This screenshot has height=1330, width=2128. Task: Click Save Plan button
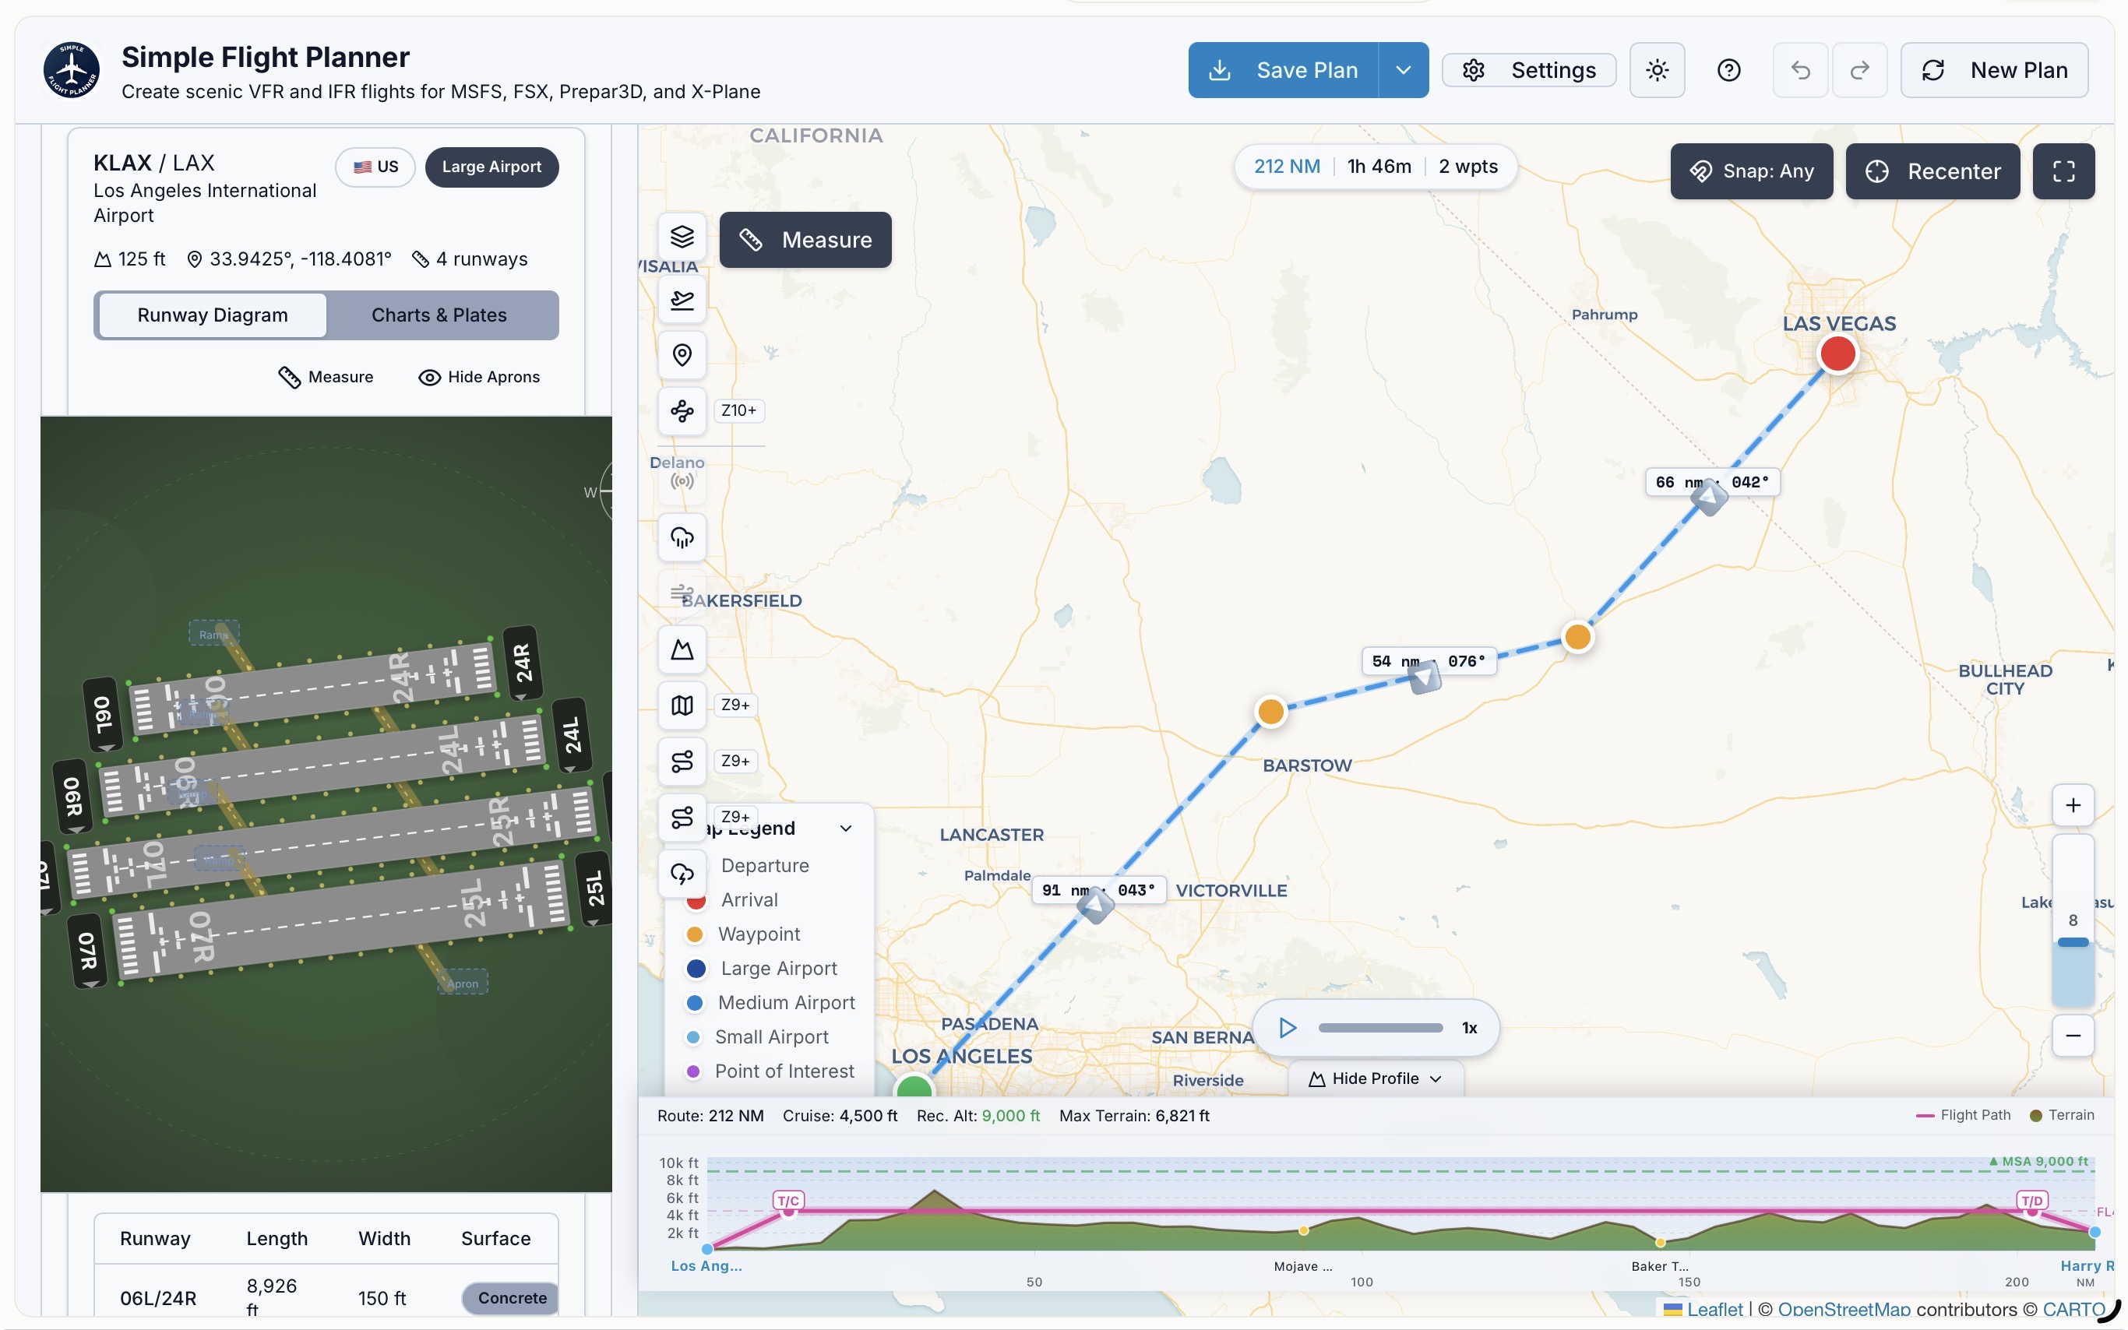click(x=1284, y=70)
